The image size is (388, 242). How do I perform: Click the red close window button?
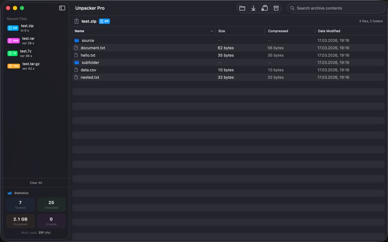(x=8, y=8)
